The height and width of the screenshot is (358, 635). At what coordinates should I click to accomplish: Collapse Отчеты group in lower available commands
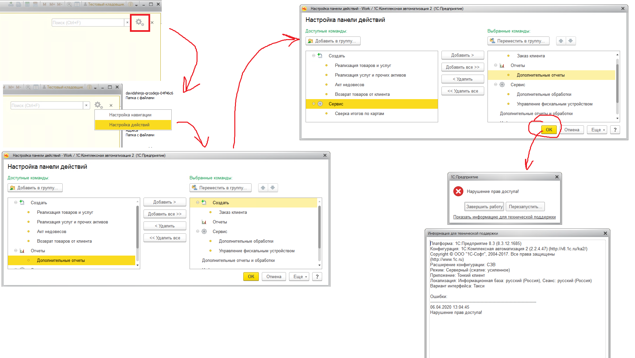coord(16,251)
